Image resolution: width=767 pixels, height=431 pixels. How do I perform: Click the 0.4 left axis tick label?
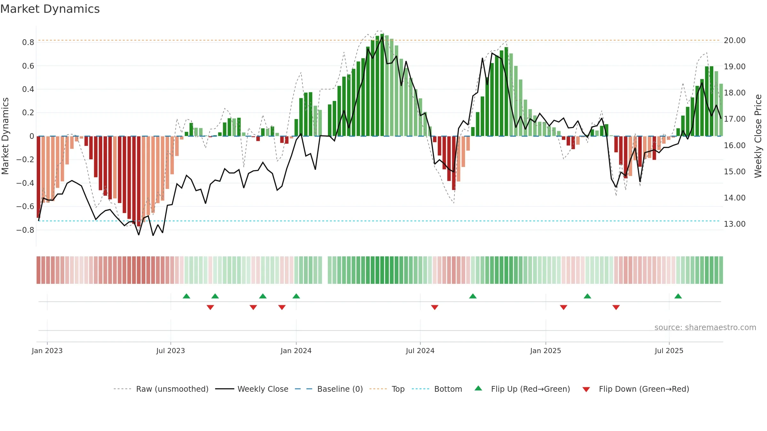point(28,89)
